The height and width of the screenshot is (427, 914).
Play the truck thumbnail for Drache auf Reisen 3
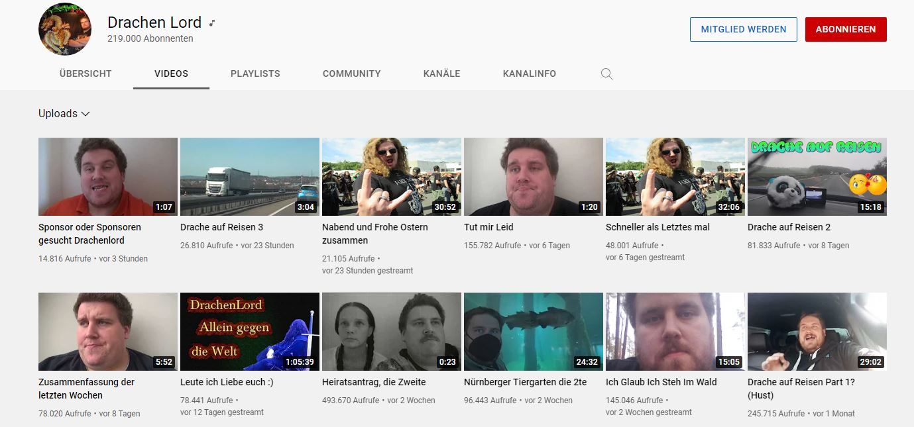click(x=250, y=177)
